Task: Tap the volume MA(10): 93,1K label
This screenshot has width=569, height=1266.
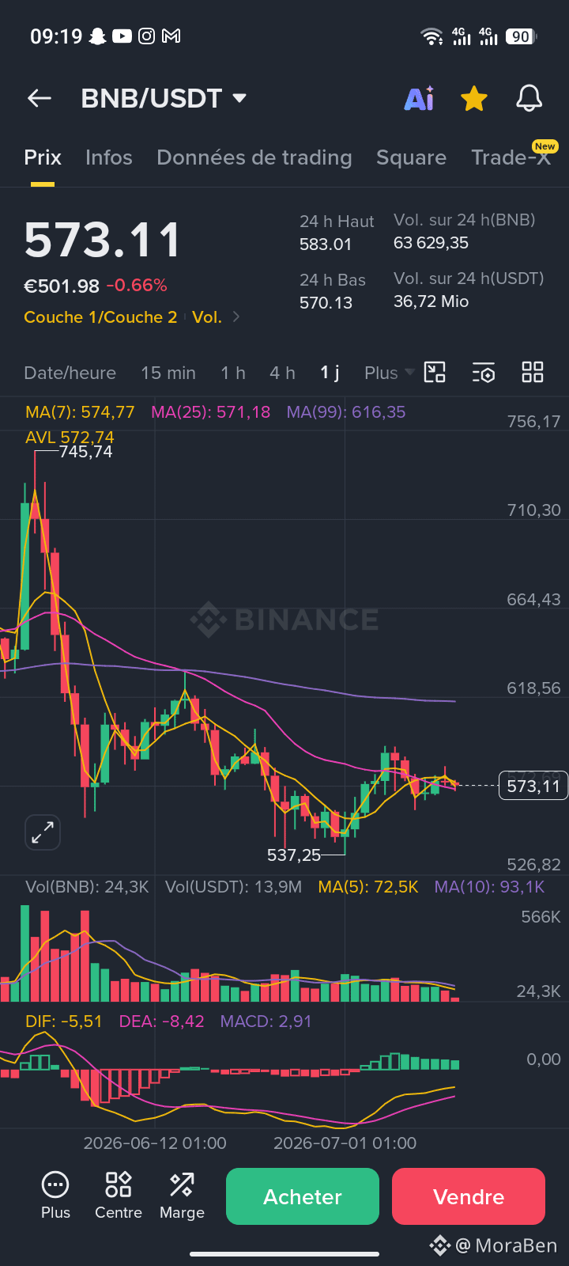Action: [489, 887]
